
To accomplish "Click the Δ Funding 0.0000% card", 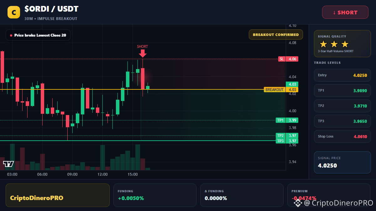I will coord(242,195).
